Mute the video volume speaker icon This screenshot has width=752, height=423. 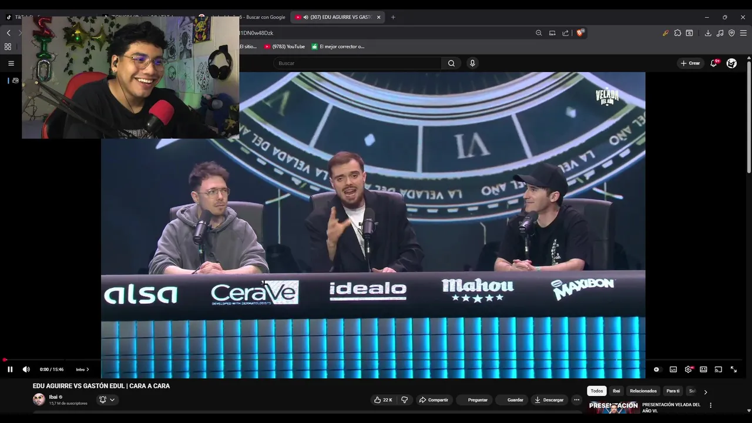pos(26,370)
